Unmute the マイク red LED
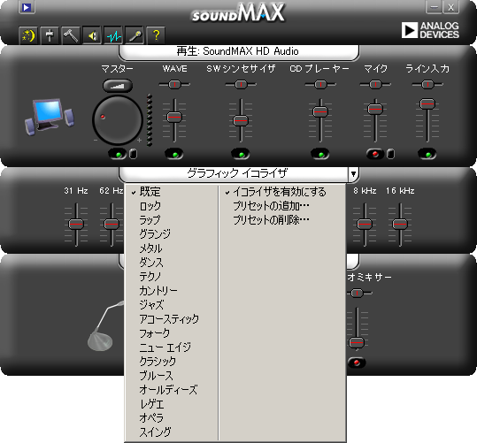 click(x=375, y=154)
